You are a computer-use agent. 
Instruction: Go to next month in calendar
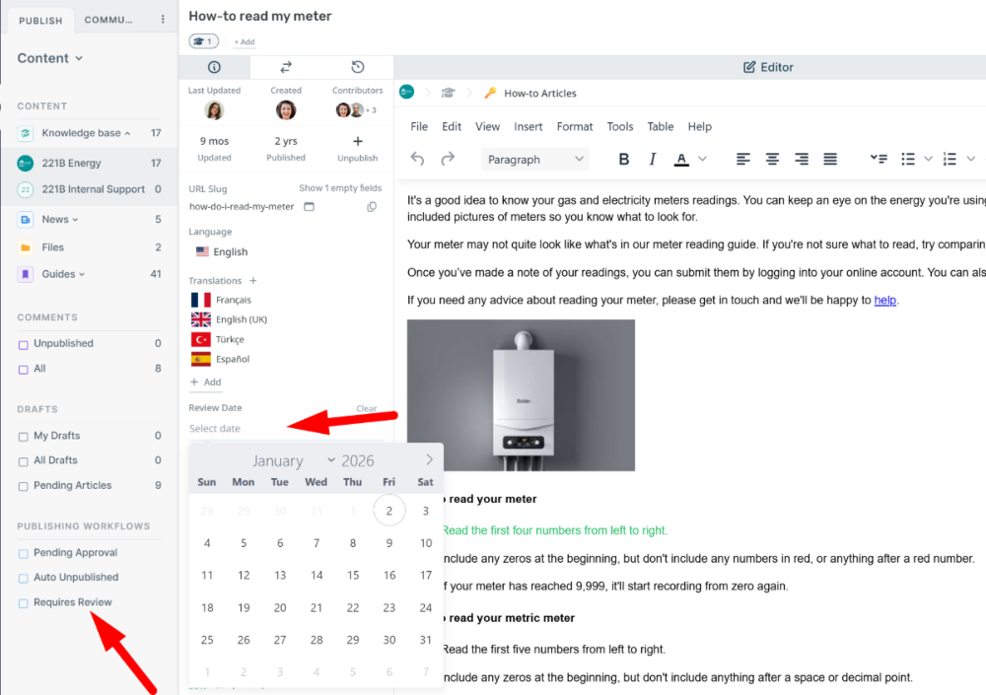pyautogui.click(x=430, y=459)
